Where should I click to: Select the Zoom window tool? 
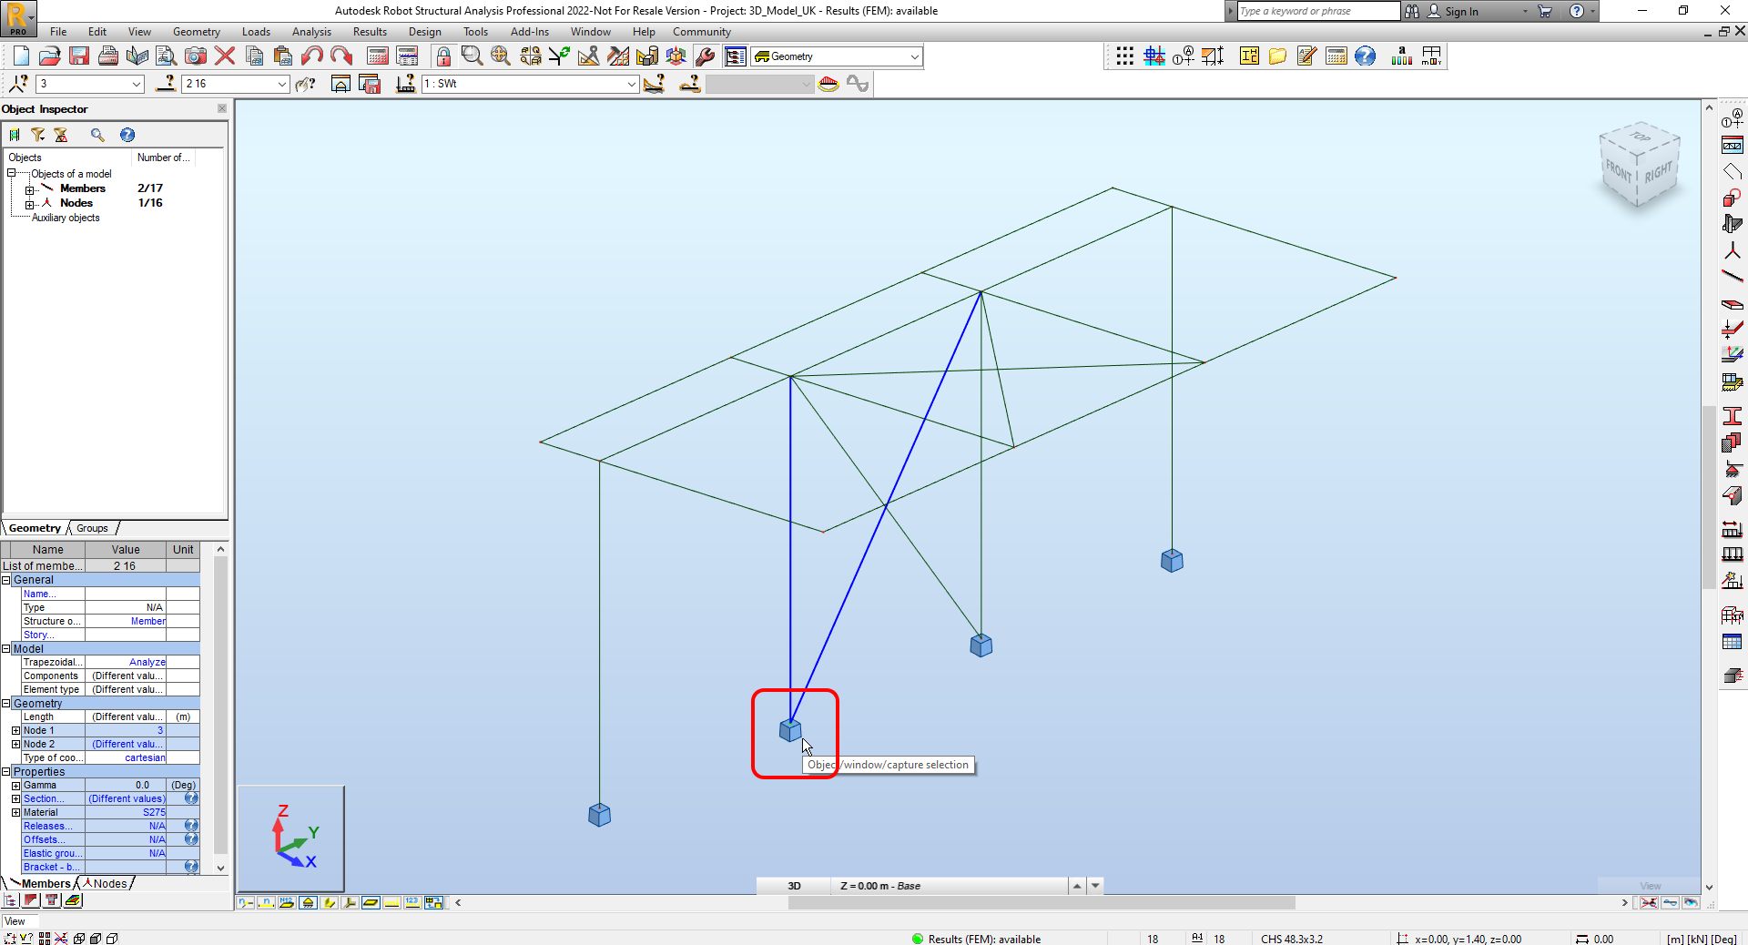[470, 56]
